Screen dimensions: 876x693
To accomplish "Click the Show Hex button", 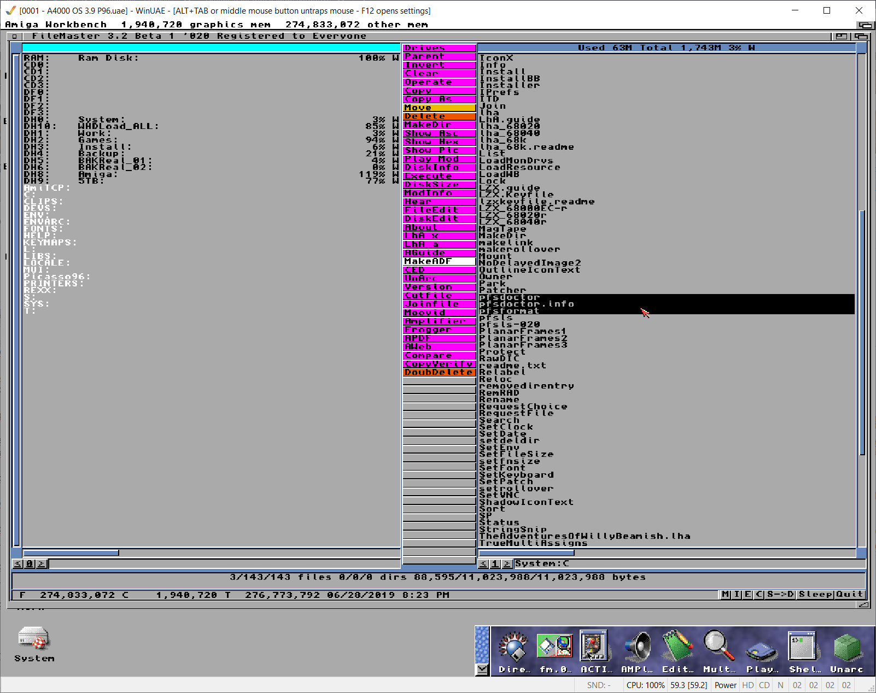I will pyautogui.click(x=439, y=142).
